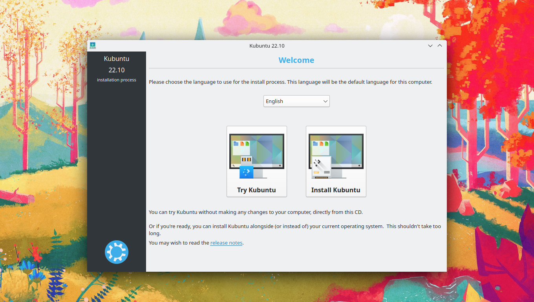Click the Welcome heading
The image size is (534, 302).
click(x=296, y=60)
